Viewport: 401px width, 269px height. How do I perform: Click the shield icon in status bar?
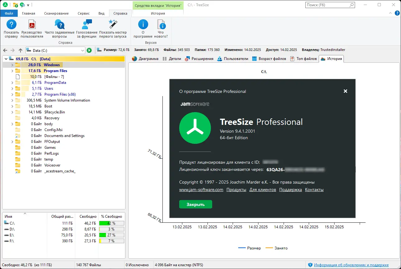point(310,265)
